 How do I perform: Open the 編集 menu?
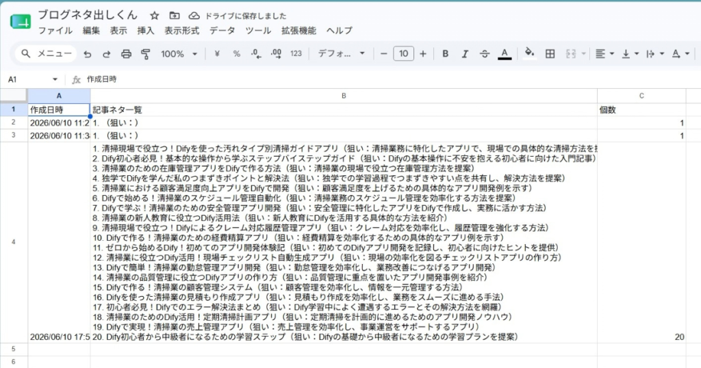click(91, 30)
